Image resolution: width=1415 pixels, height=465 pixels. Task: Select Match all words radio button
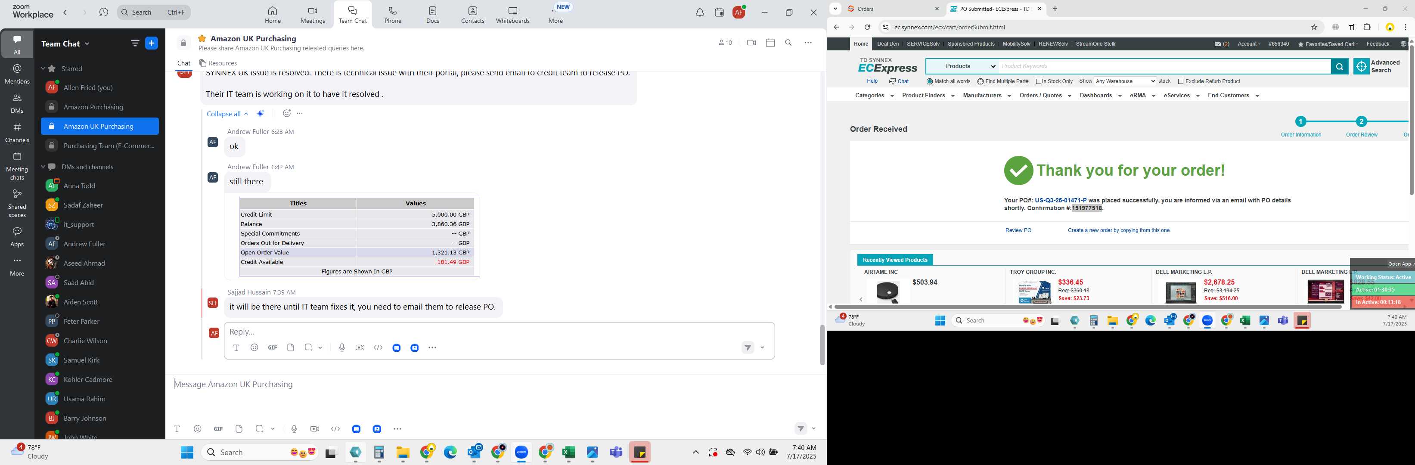tap(929, 81)
